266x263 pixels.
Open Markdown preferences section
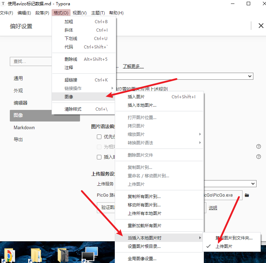pos(24,127)
